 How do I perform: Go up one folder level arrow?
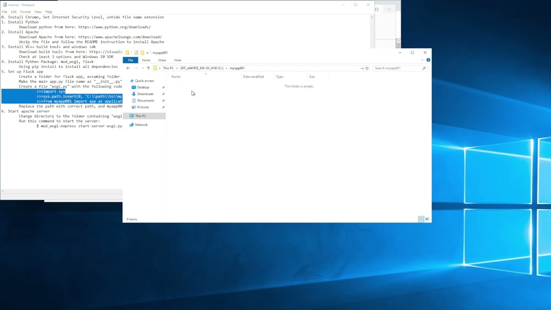(x=148, y=68)
